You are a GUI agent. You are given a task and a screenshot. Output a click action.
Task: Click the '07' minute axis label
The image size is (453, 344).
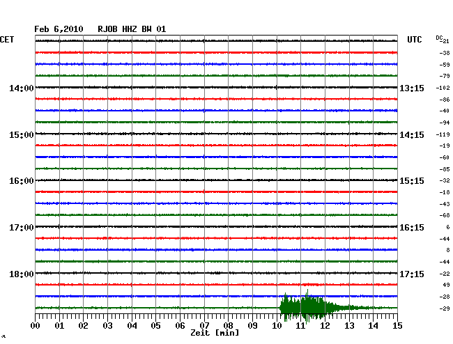(x=204, y=326)
